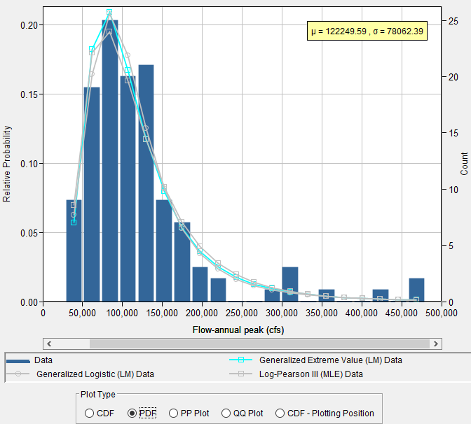The height and width of the screenshot is (424, 471).
Task: Click the scrollbar right arrow
Action: [x=435, y=344]
